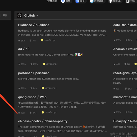Click the fork icon beside 4K+ on qianguyihao
The width and height of the screenshot is (137, 137).
pyautogui.click(x=31, y=113)
